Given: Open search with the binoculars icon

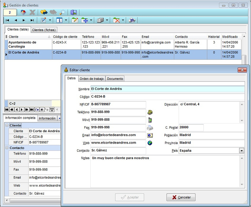Looking at the screenshot, I should point(44,12).
